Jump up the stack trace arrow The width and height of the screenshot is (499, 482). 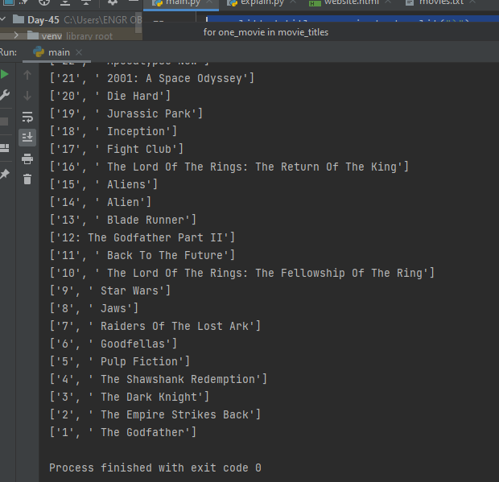(27, 75)
